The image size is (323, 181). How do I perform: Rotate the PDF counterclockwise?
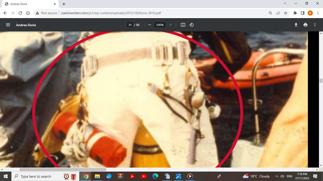click(192, 25)
